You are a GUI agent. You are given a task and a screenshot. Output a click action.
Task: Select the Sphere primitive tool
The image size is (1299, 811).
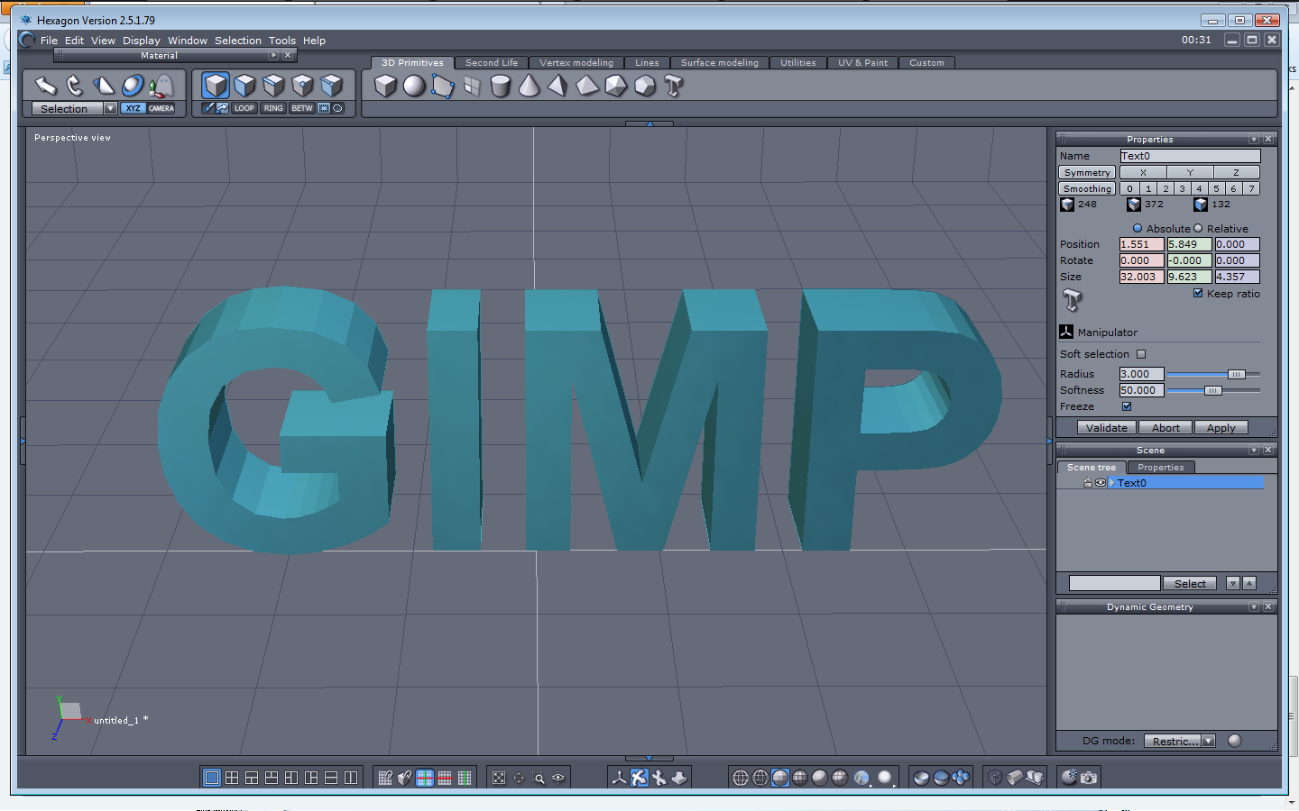[414, 86]
